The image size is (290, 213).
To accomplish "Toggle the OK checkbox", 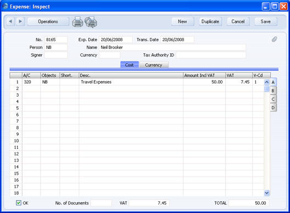I will point(19,203).
